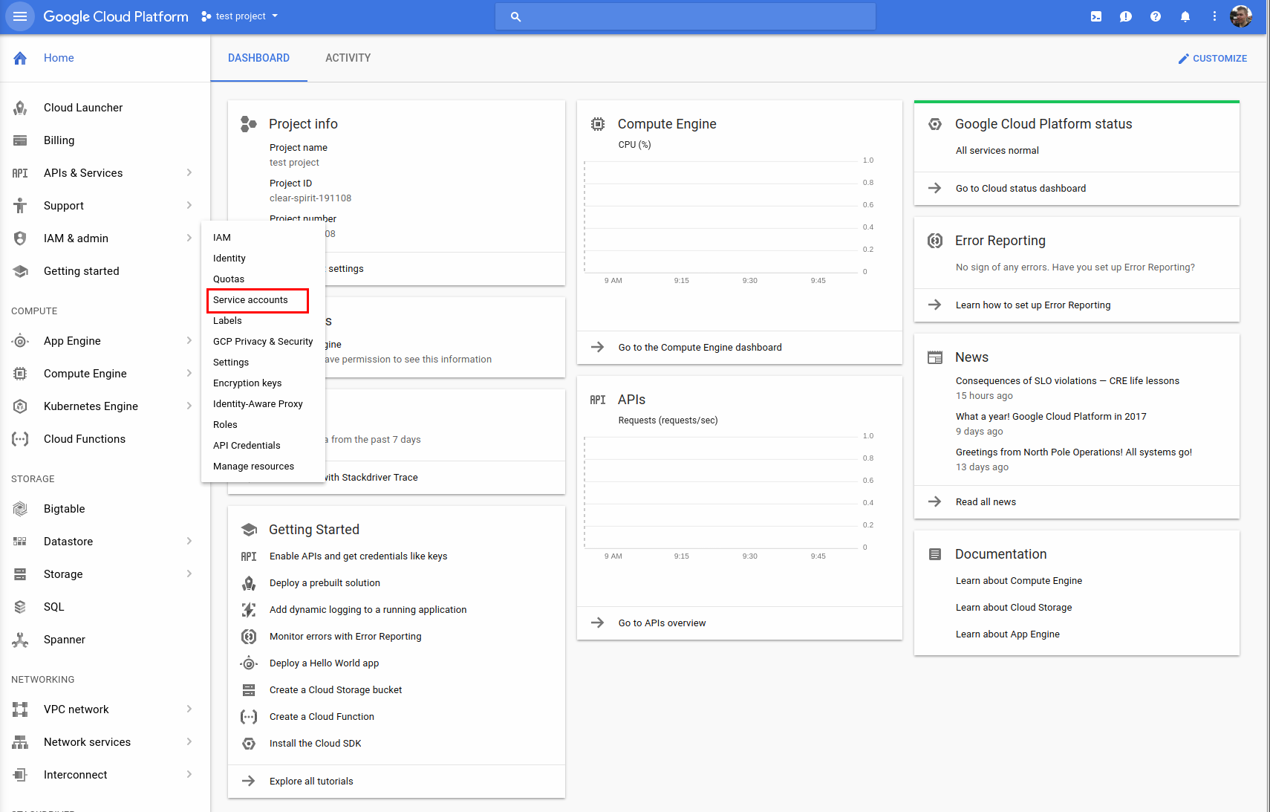
Task: Switch to the Activity tab
Action: pyautogui.click(x=348, y=58)
